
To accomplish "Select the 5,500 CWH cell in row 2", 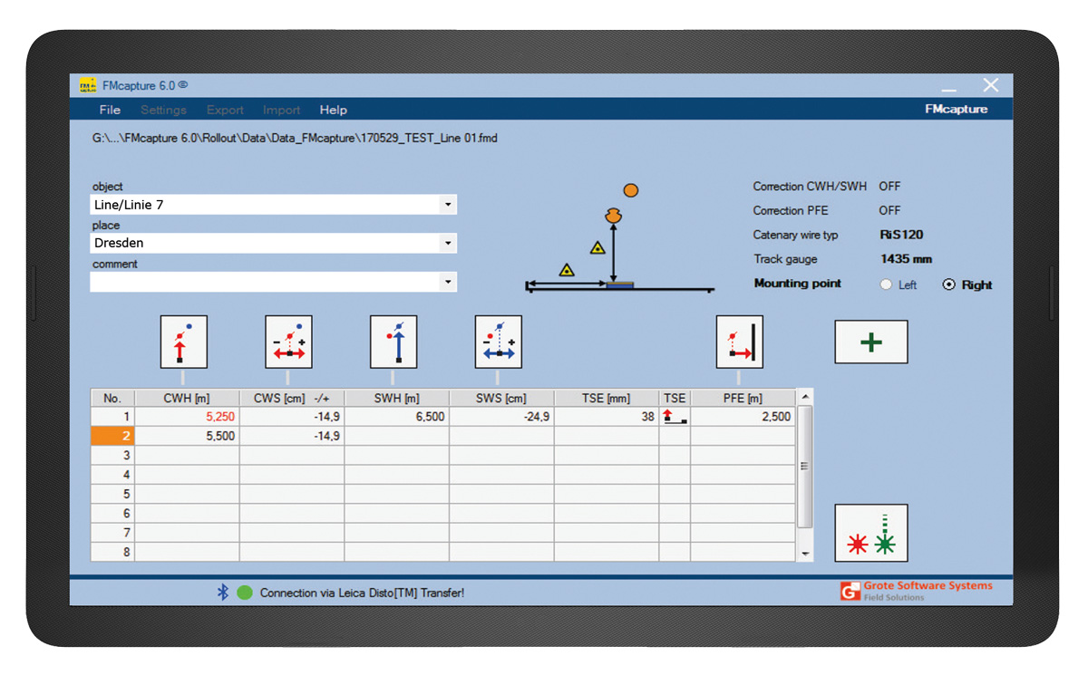I will pyautogui.click(x=187, y=436).
